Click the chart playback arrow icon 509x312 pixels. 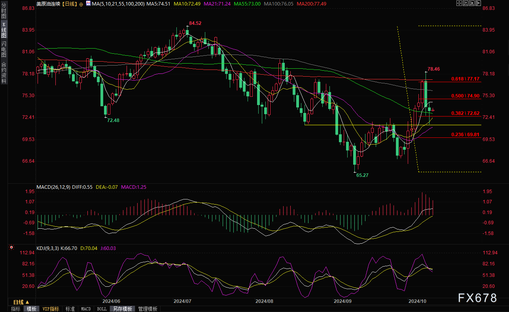click(x=472, y=3)
